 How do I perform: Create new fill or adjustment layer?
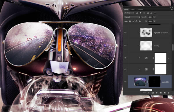point(157,93)
